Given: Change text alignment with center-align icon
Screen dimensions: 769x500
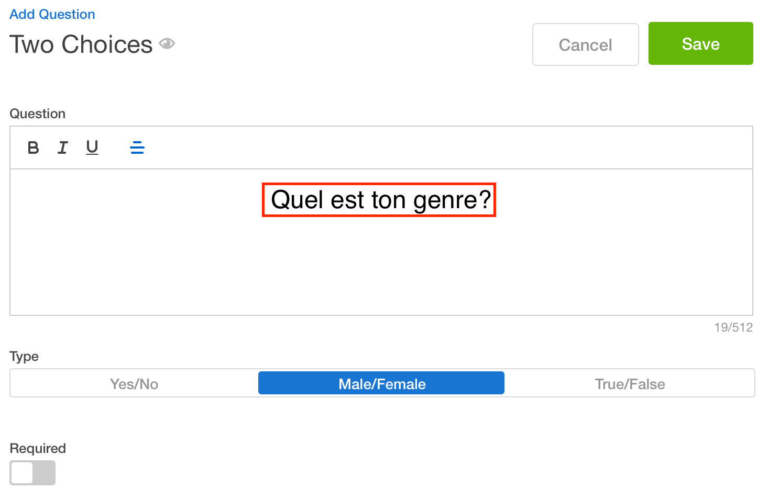Looking at the screenshot, I should coord(137,148).
